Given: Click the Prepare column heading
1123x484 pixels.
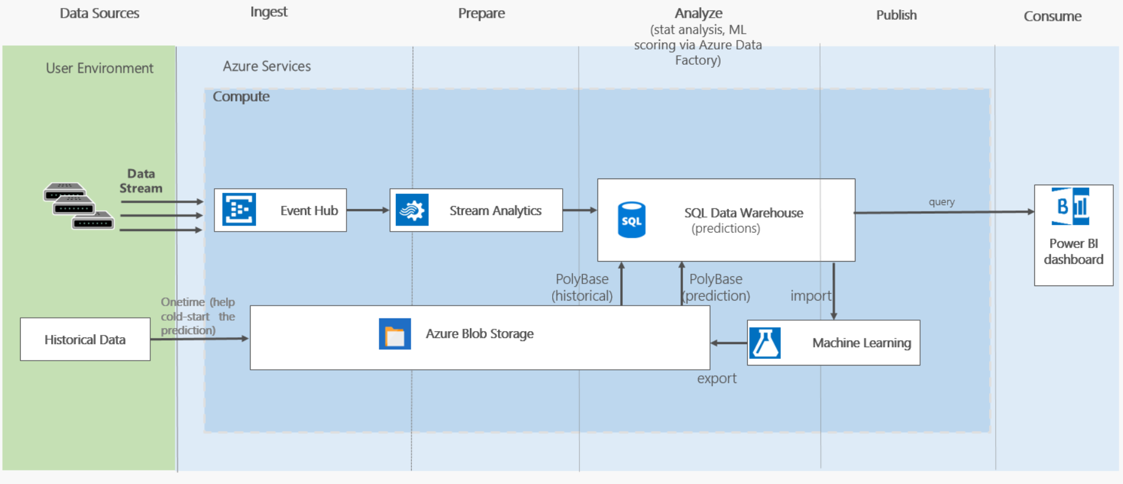Looking at the screenshot, I should tap(481, 13).
